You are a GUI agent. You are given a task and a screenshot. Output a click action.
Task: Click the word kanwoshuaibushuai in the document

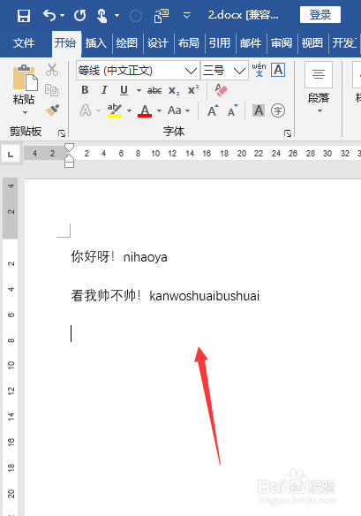204,296
